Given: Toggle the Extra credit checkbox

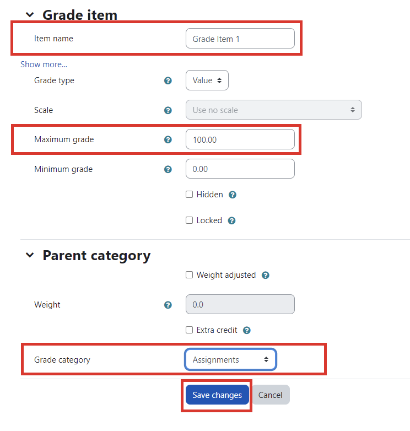Looking at the screenshot, I should coord(190,331).
